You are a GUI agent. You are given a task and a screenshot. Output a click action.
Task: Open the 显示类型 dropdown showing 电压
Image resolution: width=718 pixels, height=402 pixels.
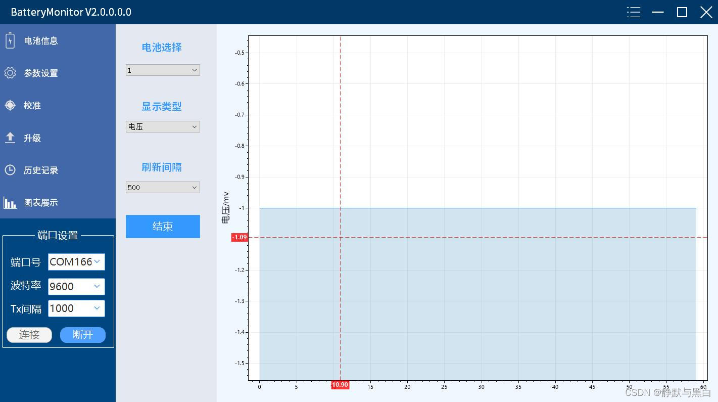[163, 127]
